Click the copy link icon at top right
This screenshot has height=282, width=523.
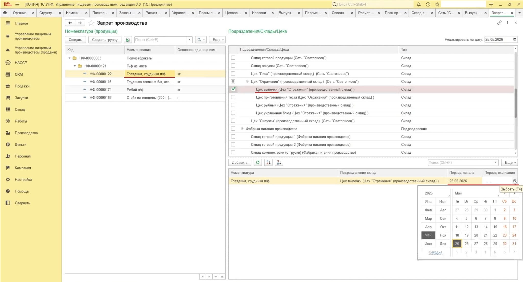point(499,23)
